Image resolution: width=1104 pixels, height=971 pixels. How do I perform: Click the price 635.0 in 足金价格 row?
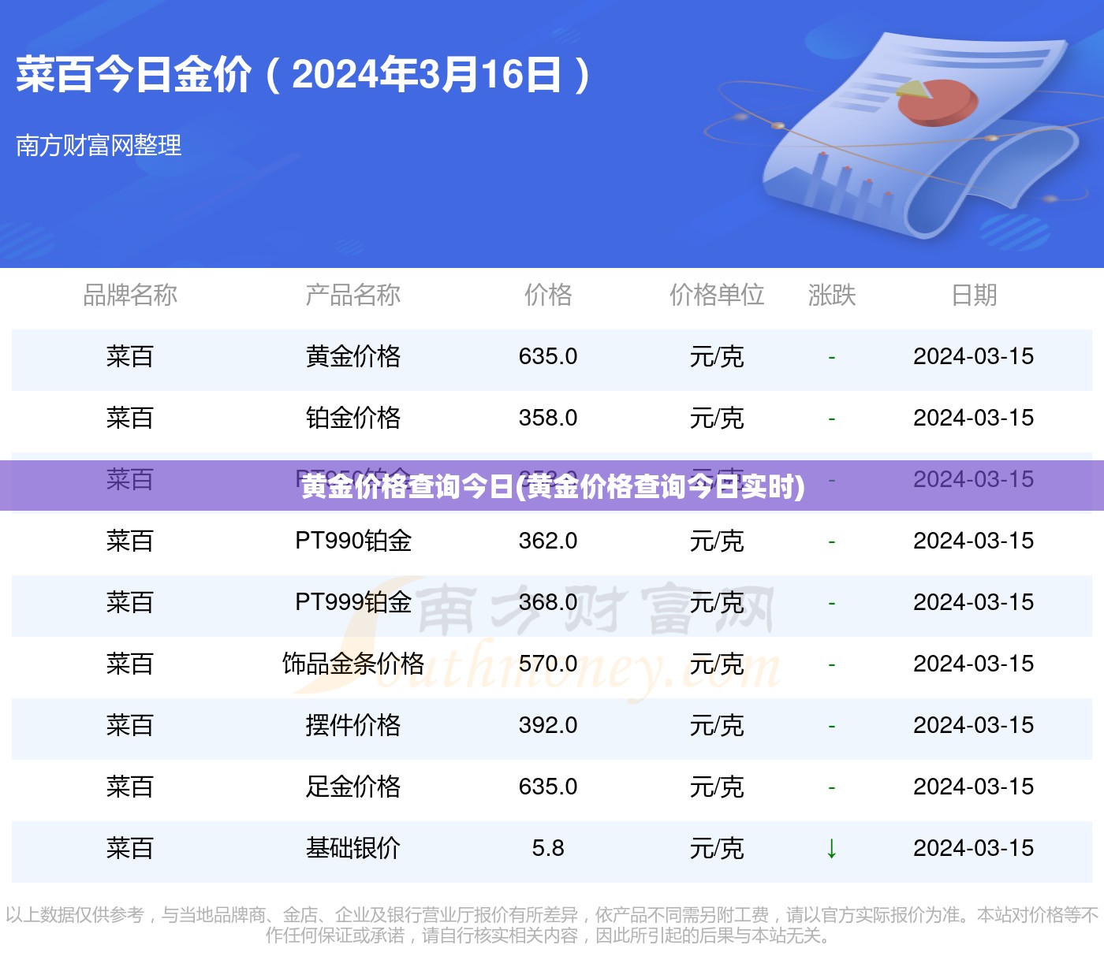click(548, 787)
